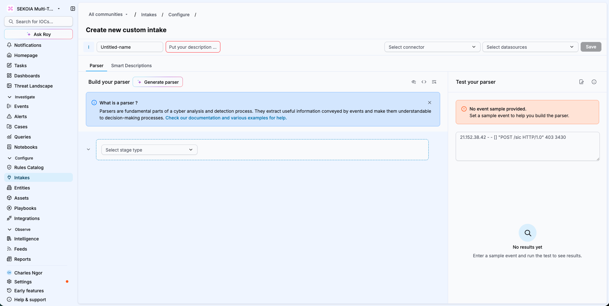Click the description input field
609x306 pixels.
click(x=193, y=47)
